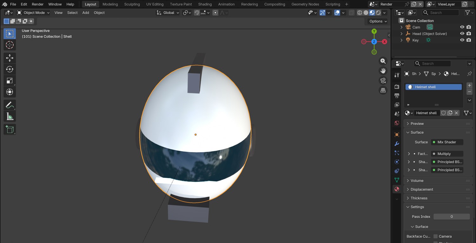Image resolution: width=476 pixels, height=243 pixels.
Task: Switch the viewport to camera view
Action: (383, 80)
